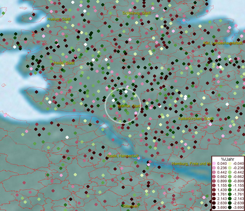Image resolution: width=245 pixels, height=211 pixels.
Task: Click the -0.899 value text in legend
Action: [x=238, y=181]
